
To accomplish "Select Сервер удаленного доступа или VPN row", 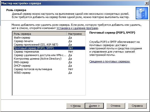I will [49, 55].
